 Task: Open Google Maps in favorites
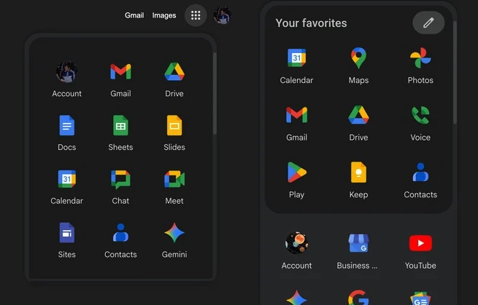[358, 66]
